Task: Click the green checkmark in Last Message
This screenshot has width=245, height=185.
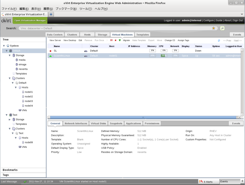Action: point(25,182)
